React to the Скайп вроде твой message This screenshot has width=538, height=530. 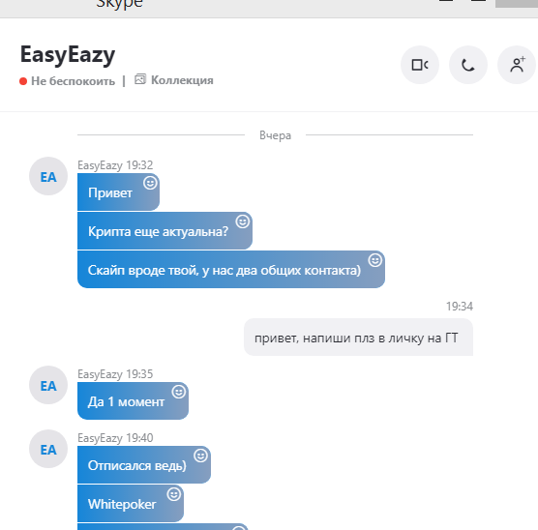pos(375,260)
